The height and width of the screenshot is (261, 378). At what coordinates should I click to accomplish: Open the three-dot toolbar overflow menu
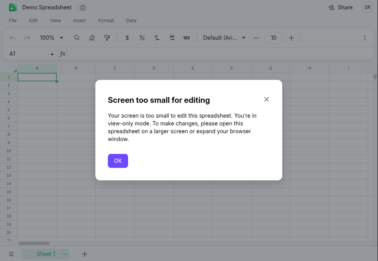[x=364, y=37]
